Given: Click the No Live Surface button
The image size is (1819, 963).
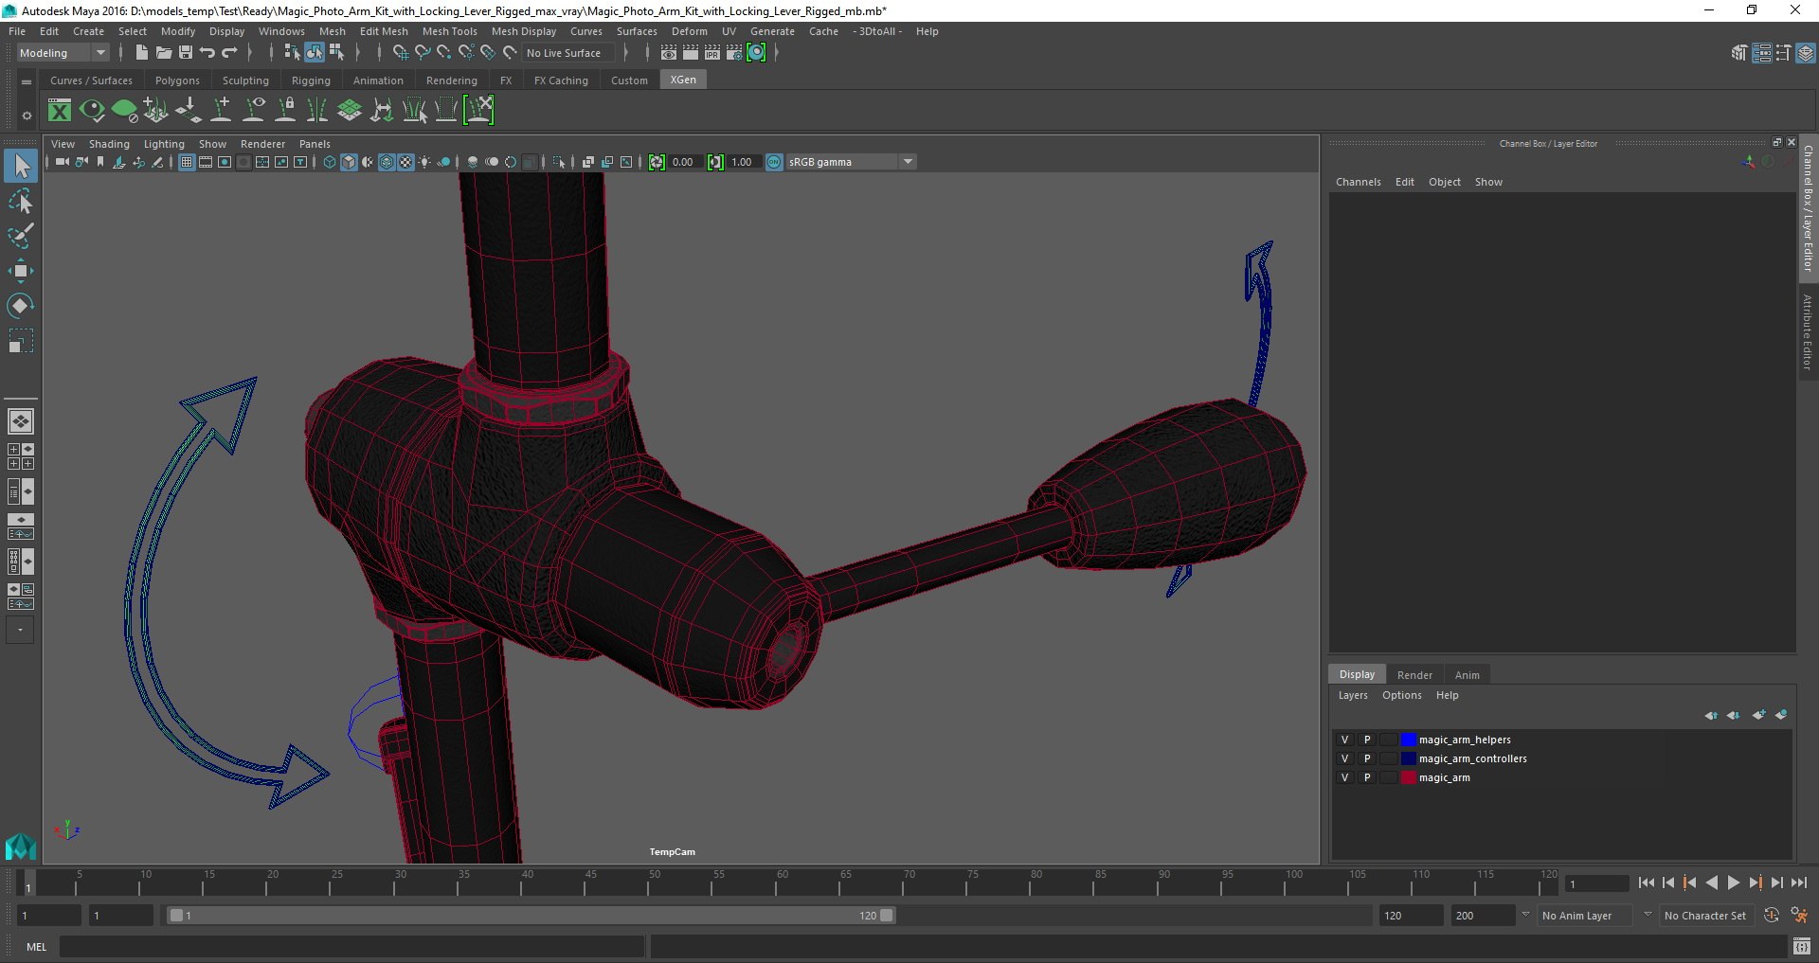Looking at the screenshot, I should (564, 53).
